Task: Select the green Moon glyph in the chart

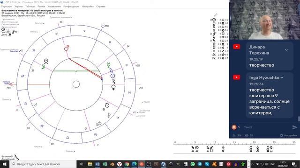Action: [44, 67]
